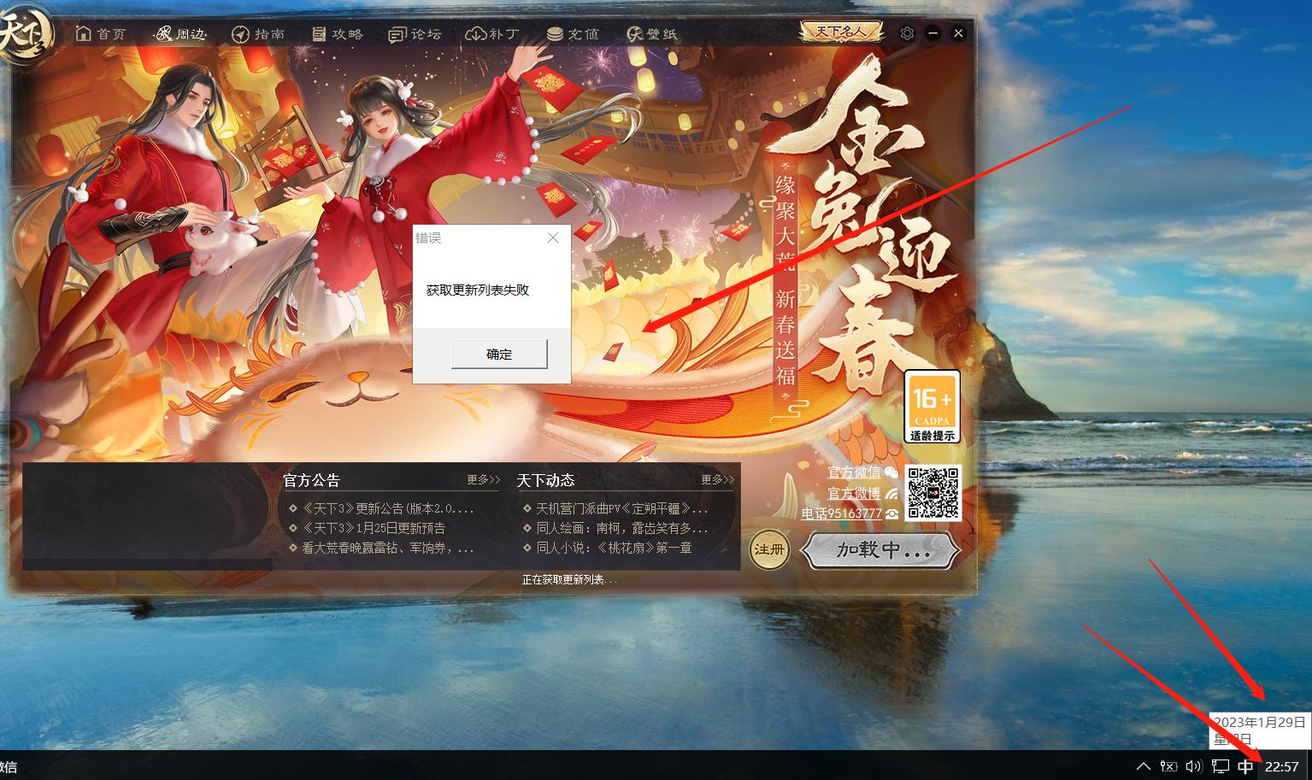Click the 获取更新列表失败 error message

point(478,290)
